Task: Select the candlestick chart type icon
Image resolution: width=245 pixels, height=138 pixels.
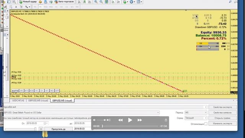Action: coord(85,2)
